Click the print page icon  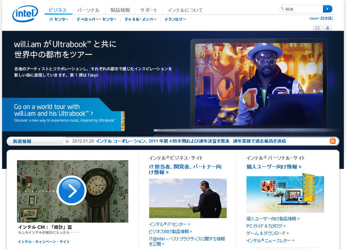pyautogui.click(x=328, y=28)
